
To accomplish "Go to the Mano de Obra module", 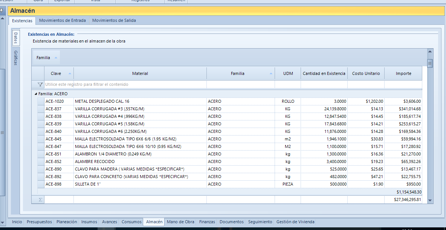I will [180, 222].
